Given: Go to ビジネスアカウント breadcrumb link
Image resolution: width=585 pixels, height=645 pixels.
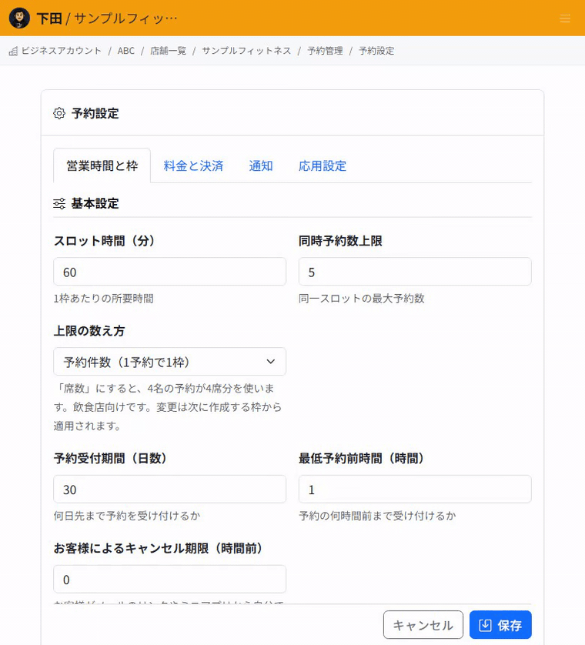Looking at the screenshot, I should coord(62,51).
